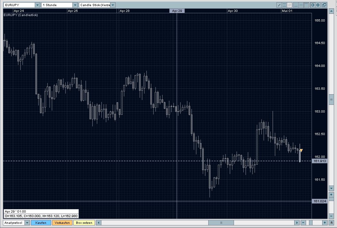Viewport: 337px width, 228px height.
Task: Click the 165.00 price axis value
Action: pyautogui.click(x=320, y=20)
